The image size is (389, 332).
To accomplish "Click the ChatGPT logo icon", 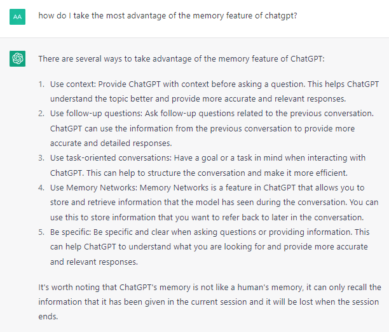I will coord(18,59).
